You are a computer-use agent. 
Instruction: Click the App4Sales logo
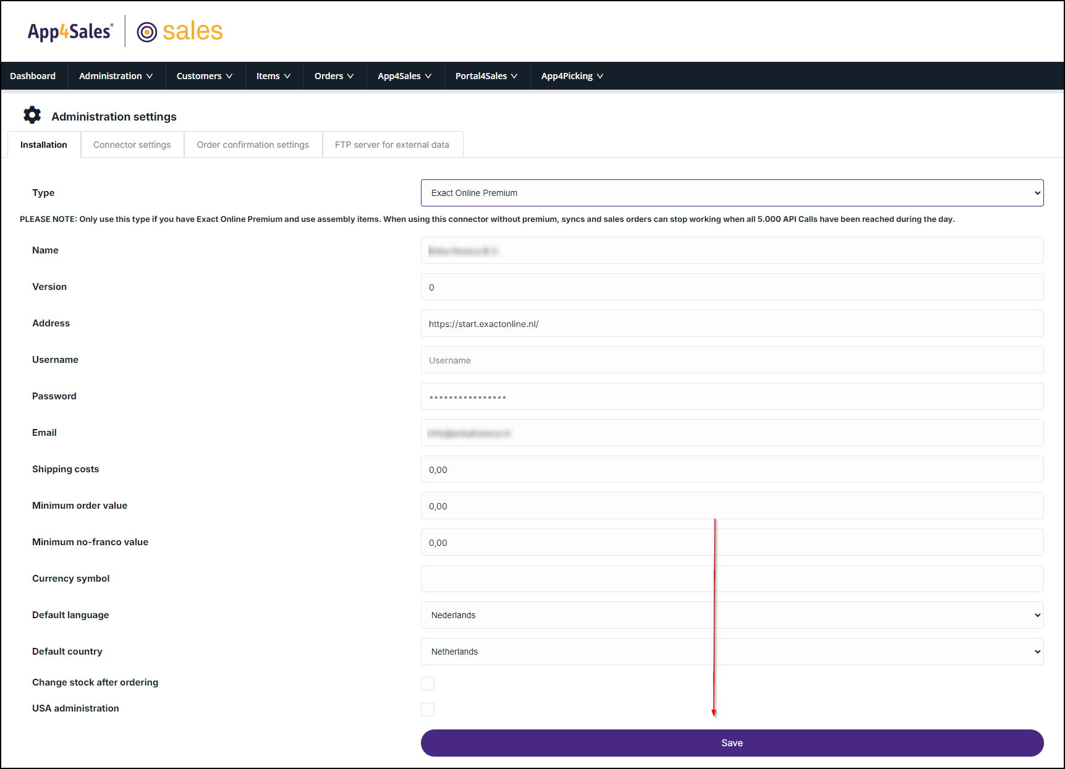pos(70,32)
